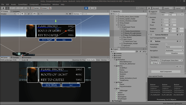Image resolution: width=186 pixels, height=105 pixels.
Task: Search by label in Project panel
Action: [140, 51]
